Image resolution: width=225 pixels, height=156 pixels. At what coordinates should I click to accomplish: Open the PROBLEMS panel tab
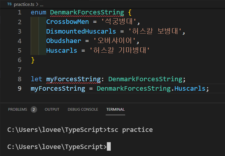pos(17,109)
